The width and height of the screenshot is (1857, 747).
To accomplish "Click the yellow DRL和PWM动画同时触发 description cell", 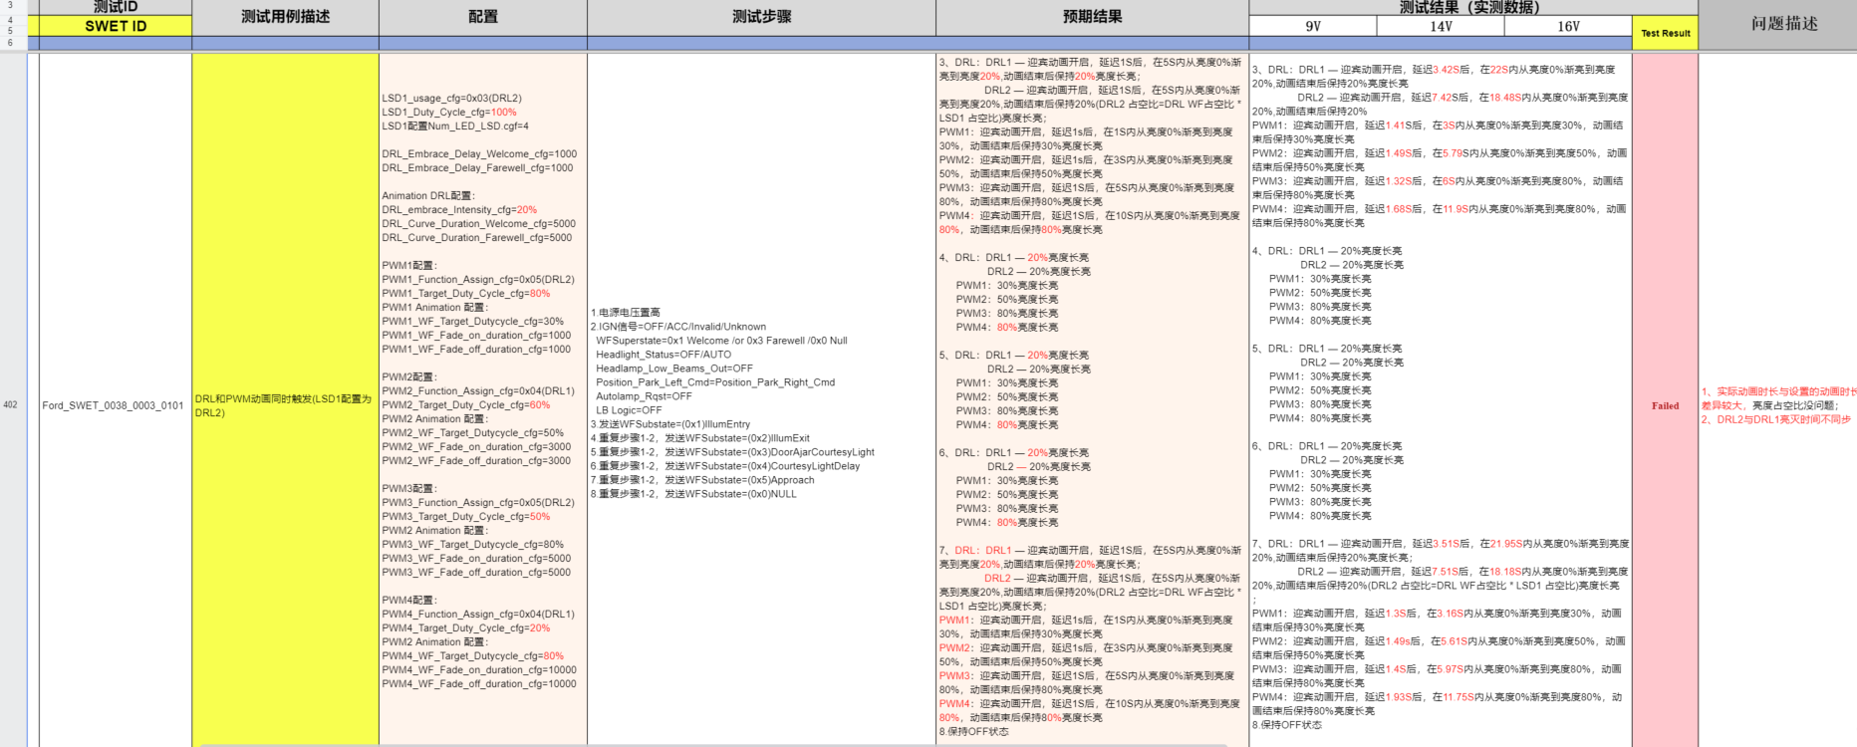I will [285, 405].
